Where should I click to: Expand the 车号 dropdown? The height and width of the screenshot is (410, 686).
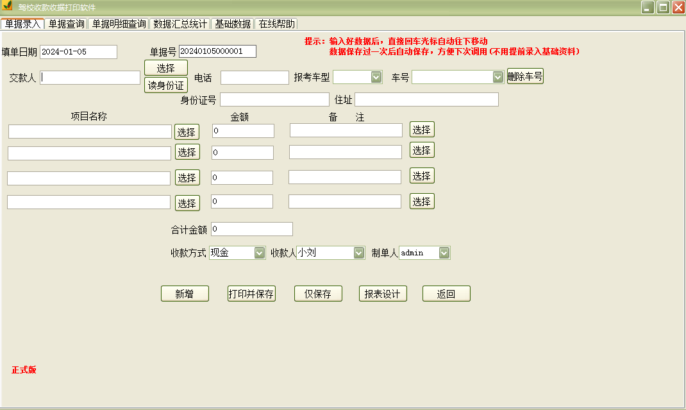click(x=498, y=77)
